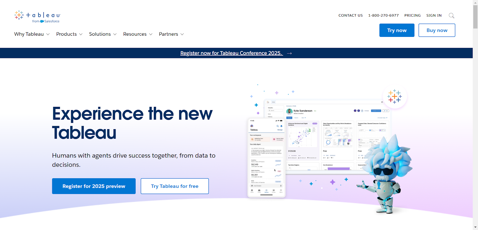Click the 'Experience the new Tableau' heading
Image resolution: width=478 pixels, height=230 pixels.
click(x=132, y=123)
